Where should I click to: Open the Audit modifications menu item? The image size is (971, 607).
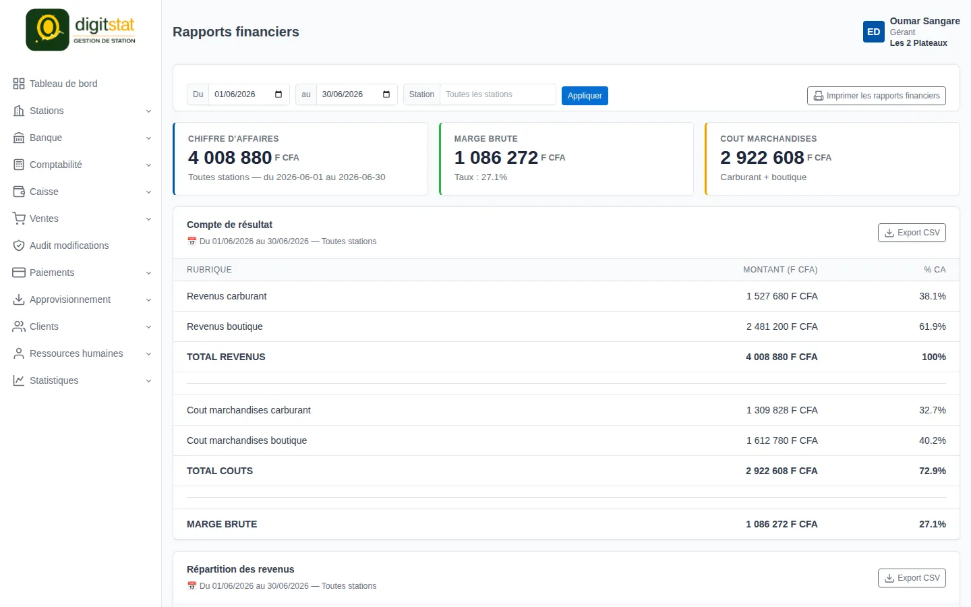[81, 245]
